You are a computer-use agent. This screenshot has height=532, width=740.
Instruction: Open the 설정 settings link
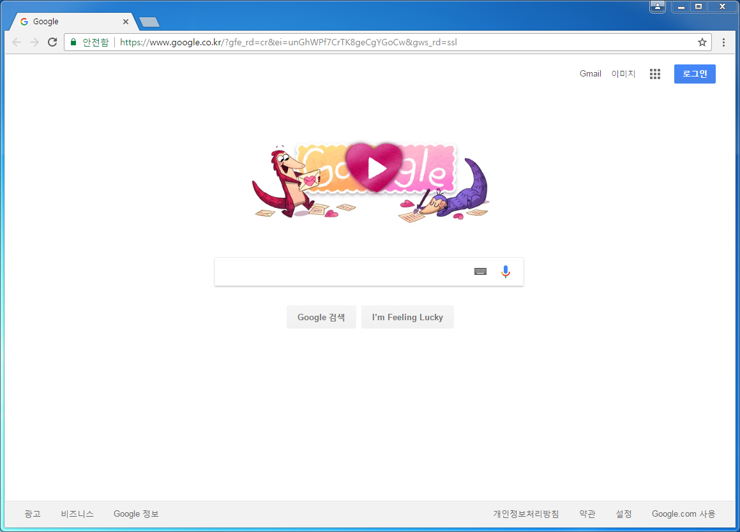(623, 514)
